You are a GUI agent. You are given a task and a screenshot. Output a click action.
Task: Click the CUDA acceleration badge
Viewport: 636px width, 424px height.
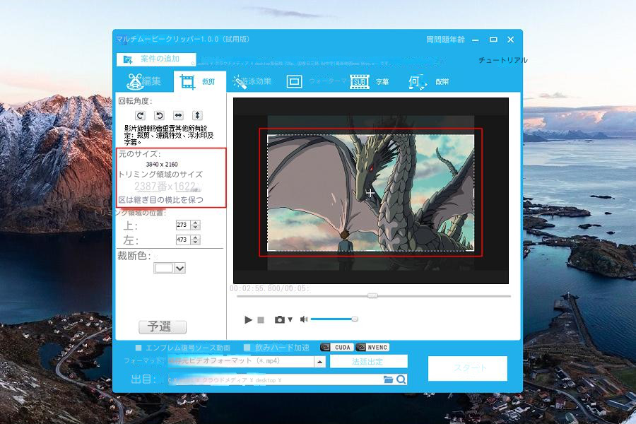pyautogui.click(x=337, y=347)
